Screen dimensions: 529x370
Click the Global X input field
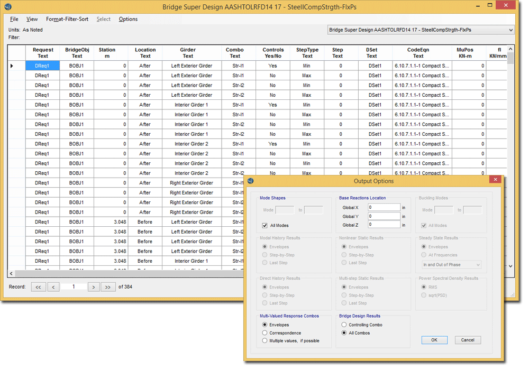tap(384, 208)
